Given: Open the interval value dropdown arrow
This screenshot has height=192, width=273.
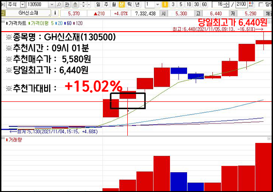Looking at the screenshot, I should 158,4.
